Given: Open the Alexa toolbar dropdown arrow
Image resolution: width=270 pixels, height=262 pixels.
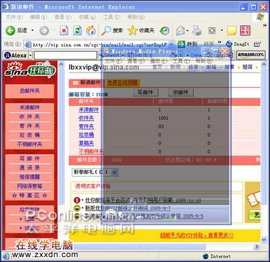Looking at the screenshot, I should (x=30, y=55).
